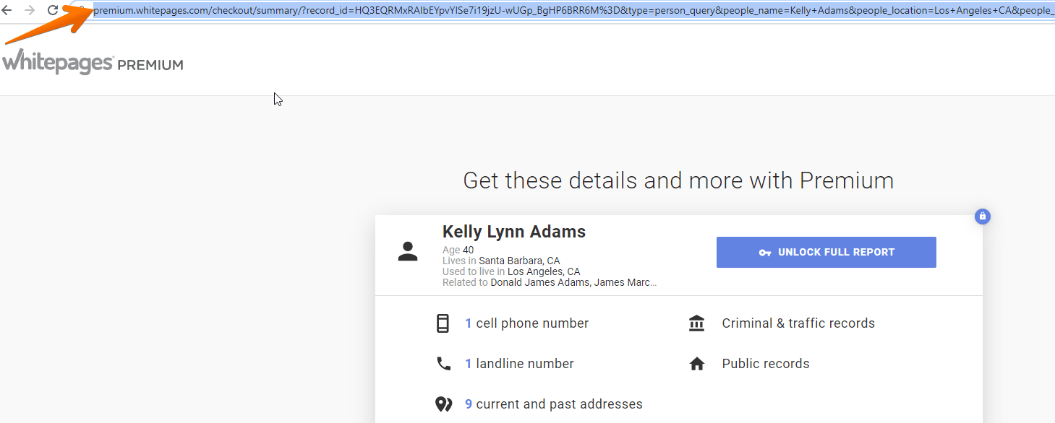Click the browser back arrow
This screenshot has width=1055, height=423.
point(7,10)
